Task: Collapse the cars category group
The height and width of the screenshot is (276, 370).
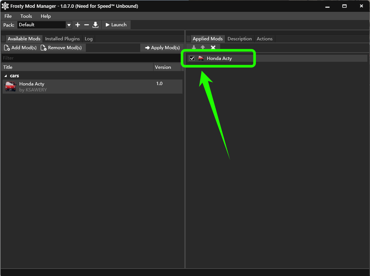Action: click(x=6, y=76)
